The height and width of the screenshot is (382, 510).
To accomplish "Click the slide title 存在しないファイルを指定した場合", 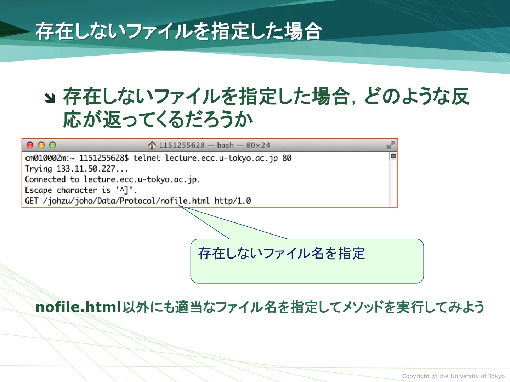I will pyautogui.click(x=179, y=31).
